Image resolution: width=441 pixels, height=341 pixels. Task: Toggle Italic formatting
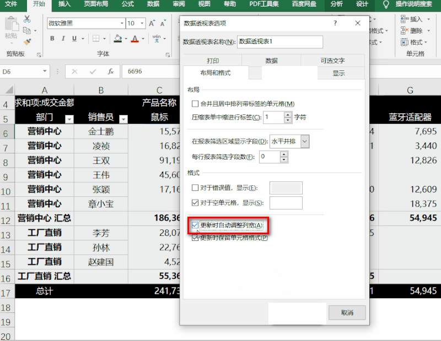(x=63, y=38)
